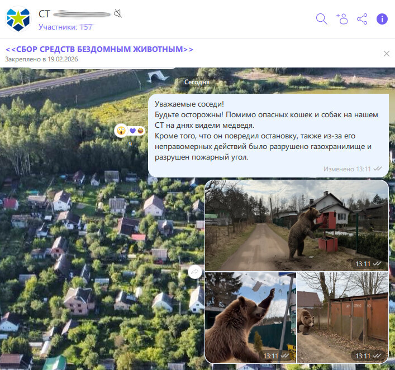Click the reaction count 9

click(130, 144)
